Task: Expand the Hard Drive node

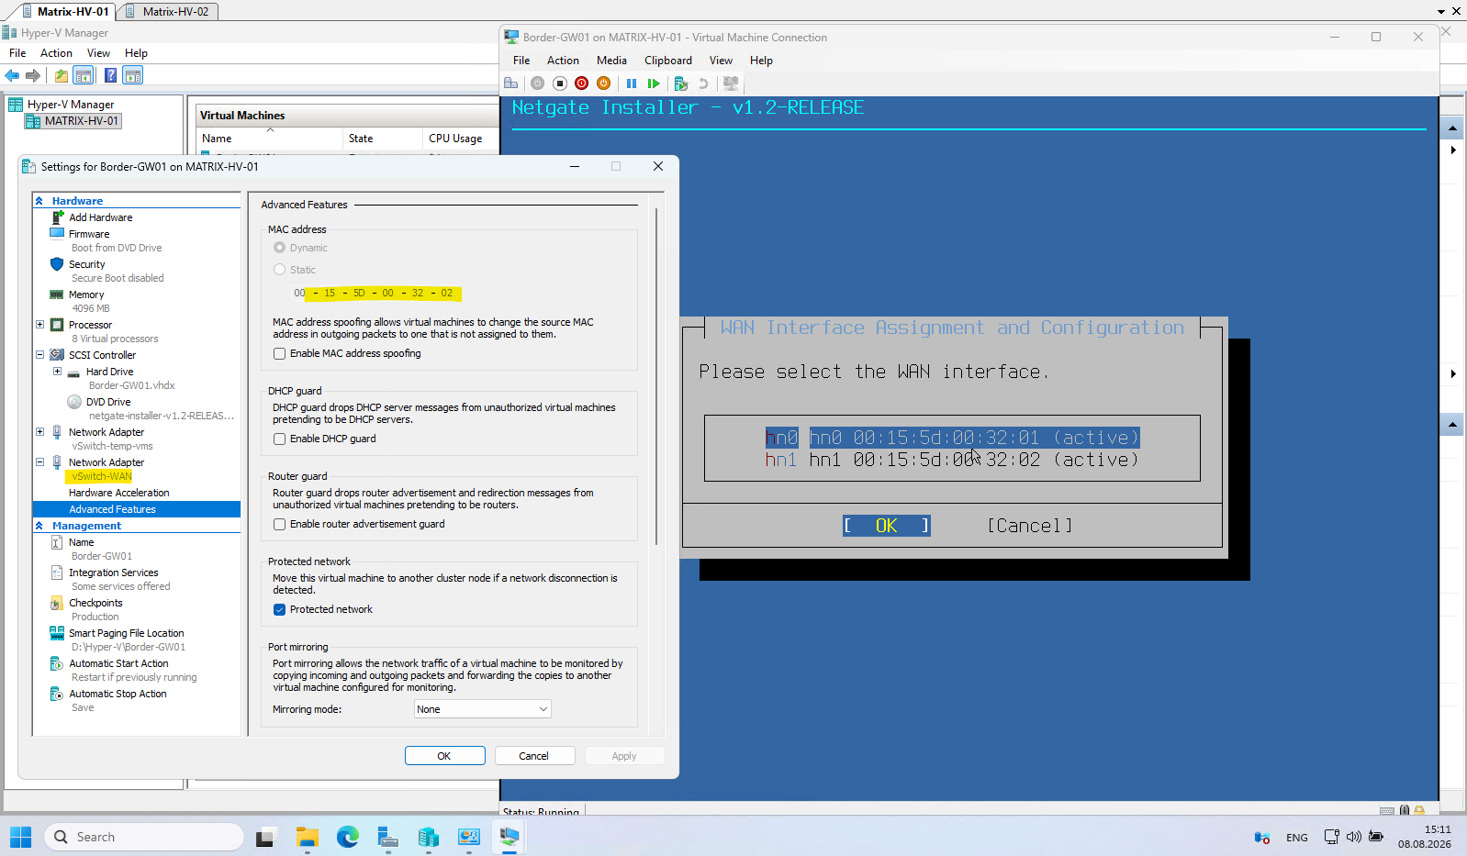Action: click(57, 372)
